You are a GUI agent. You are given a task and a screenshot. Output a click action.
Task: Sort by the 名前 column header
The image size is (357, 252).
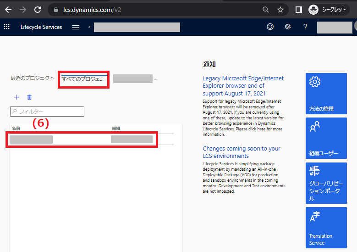(x=16, y=129)
